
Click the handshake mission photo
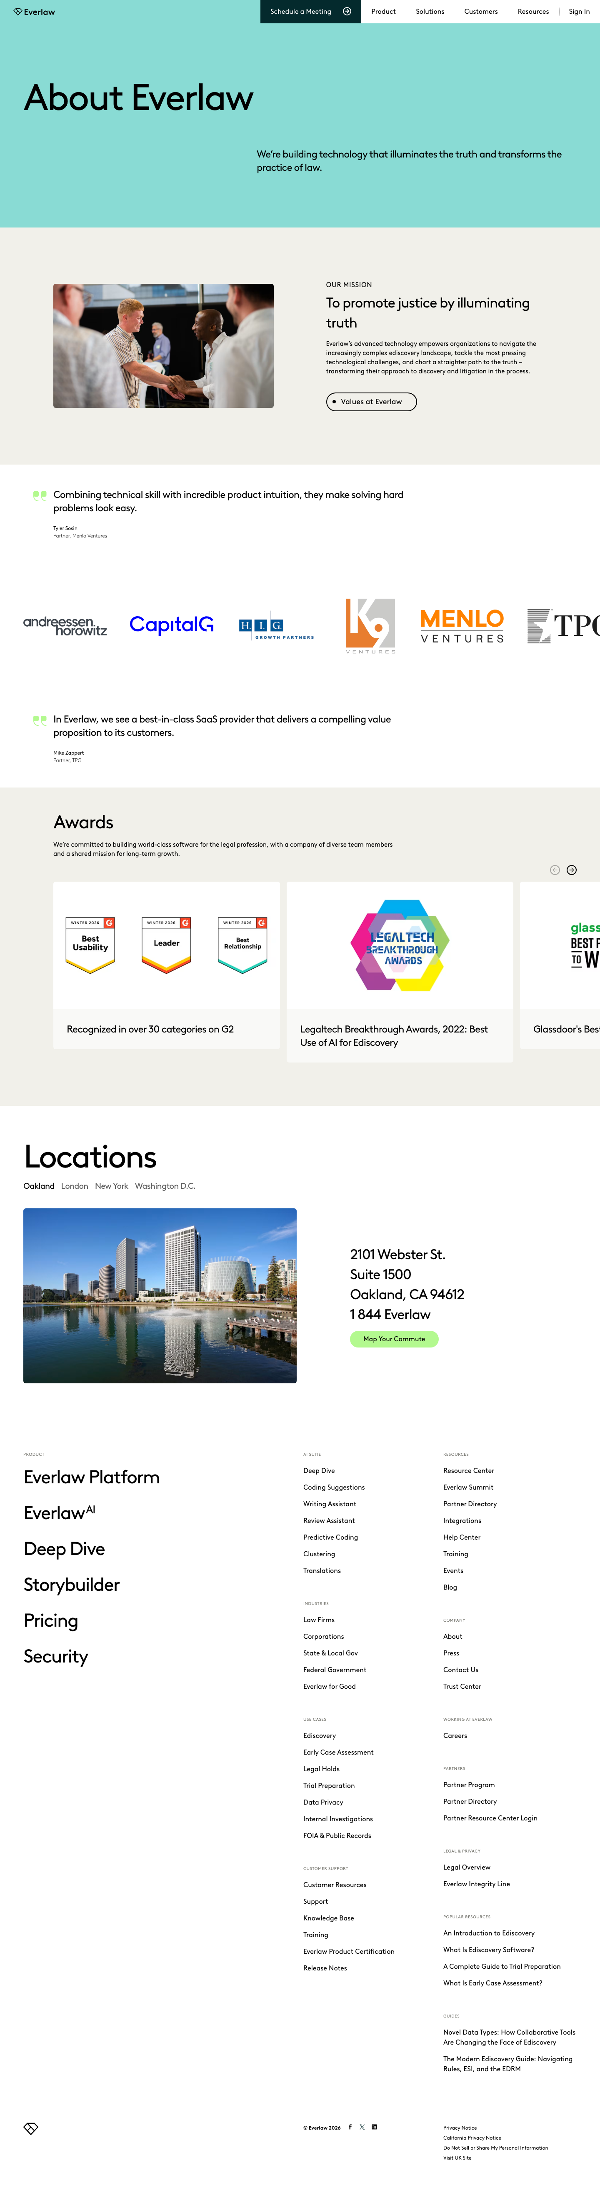pos(163,346)
